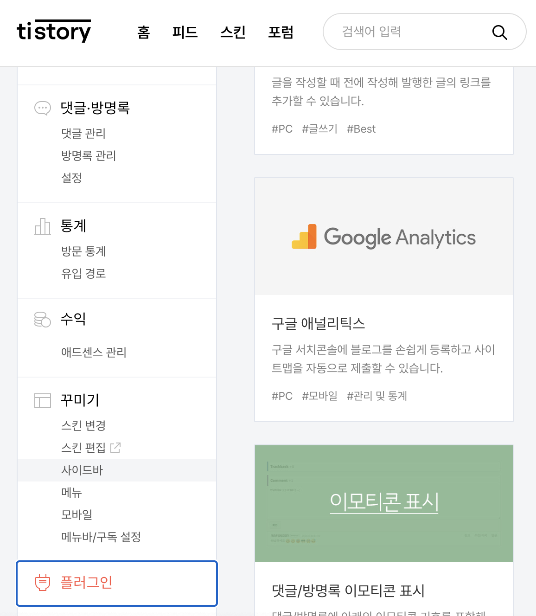This screenshot has width=536, height=616.
Task: Select 메뉴 under 꾸미기
Action: coord(71,492)
